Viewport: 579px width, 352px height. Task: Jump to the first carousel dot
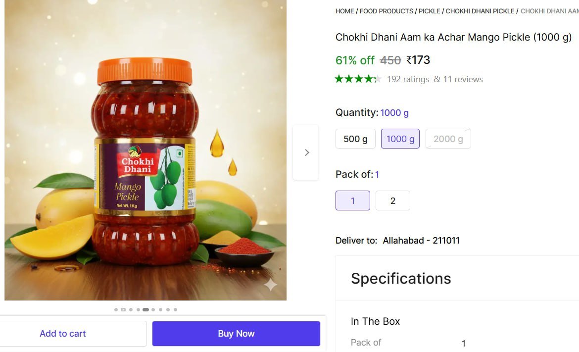116,310
